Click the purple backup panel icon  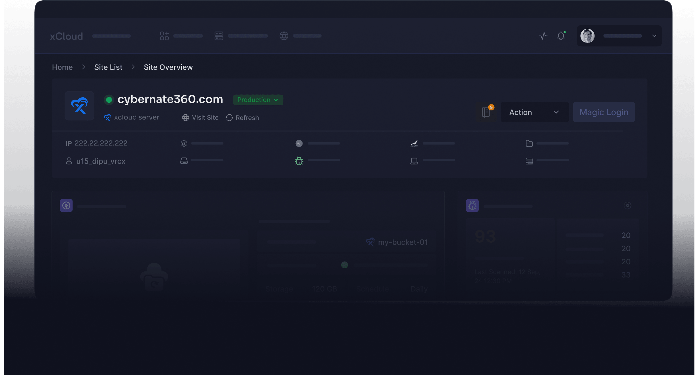[66, 205]
